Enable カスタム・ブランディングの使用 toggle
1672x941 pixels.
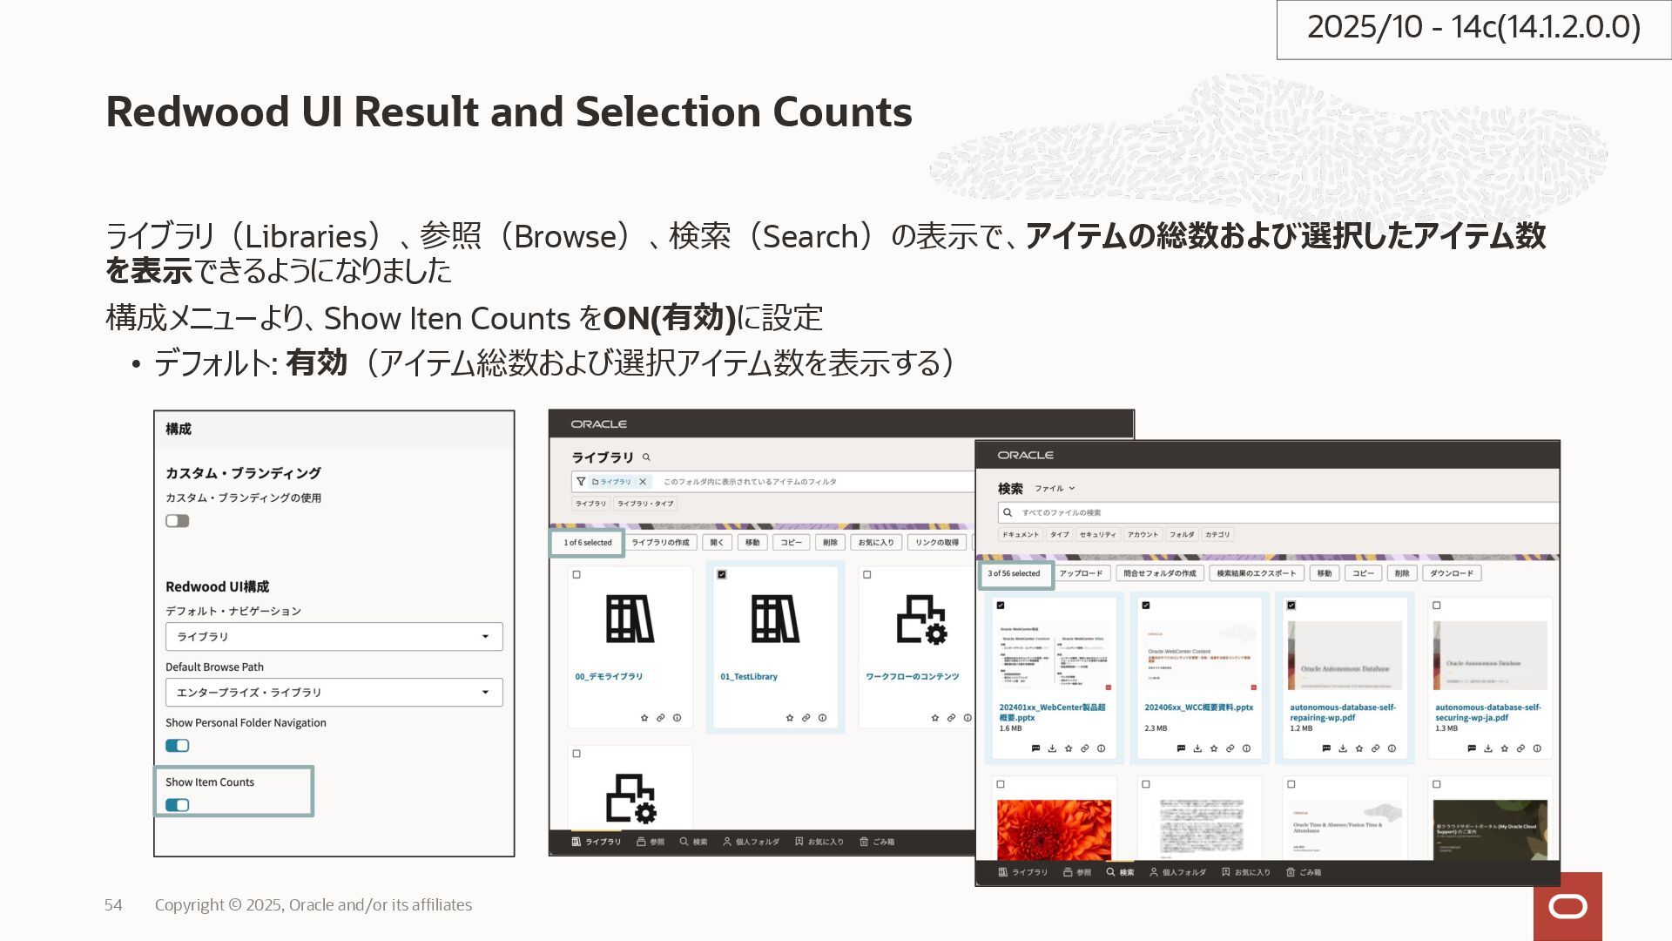click(178, 521)
